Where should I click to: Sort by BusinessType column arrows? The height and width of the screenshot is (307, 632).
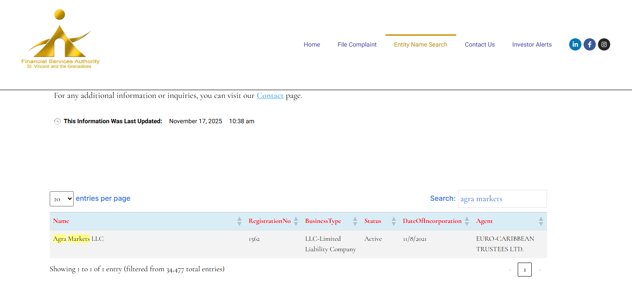(x=355, y=221)
